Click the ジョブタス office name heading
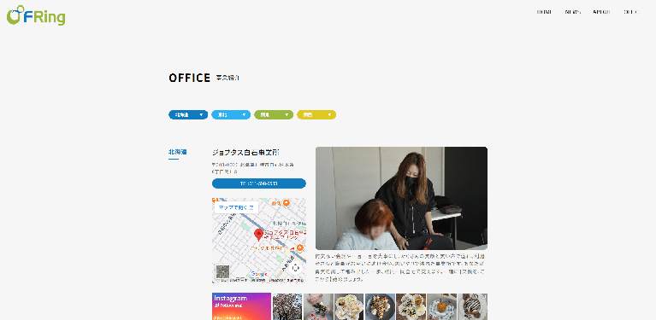This screenshot has width=656, height=320. click(245, 153)
